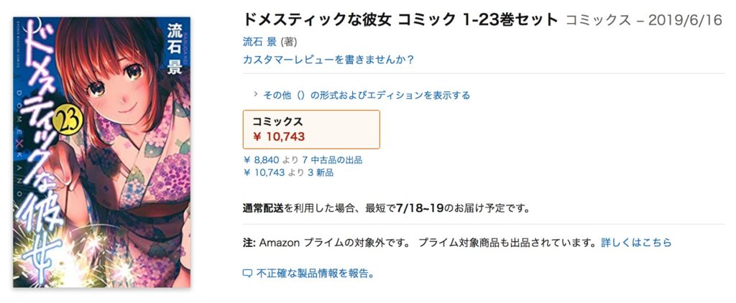The height and width of the screenshot is (303, 736).
Task: Click 不正確な製品情報を報告 text link
Action: point(316,274)
